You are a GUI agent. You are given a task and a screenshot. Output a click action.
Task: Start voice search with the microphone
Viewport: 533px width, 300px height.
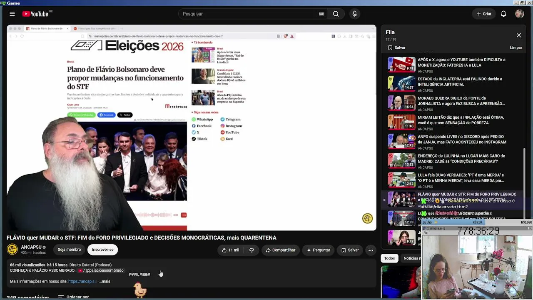coord(355,14)
